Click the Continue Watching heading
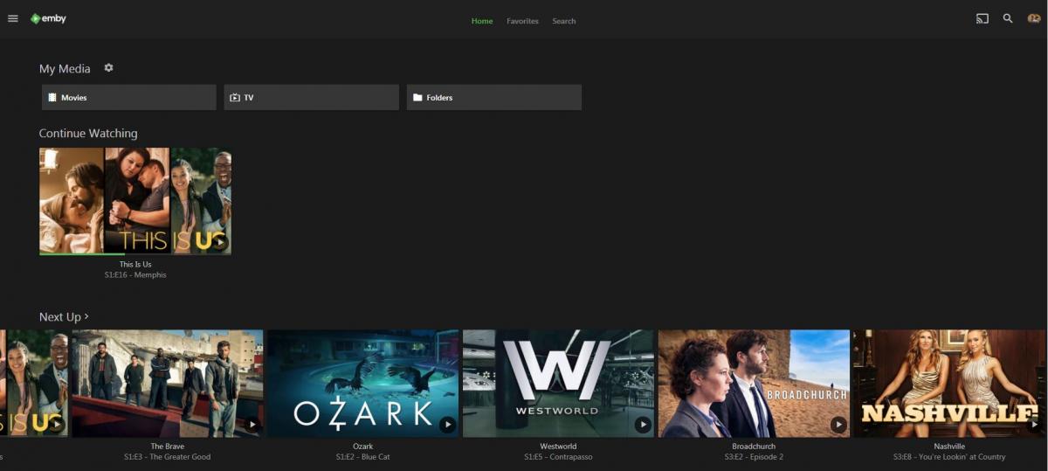 (x=88, y=134)
